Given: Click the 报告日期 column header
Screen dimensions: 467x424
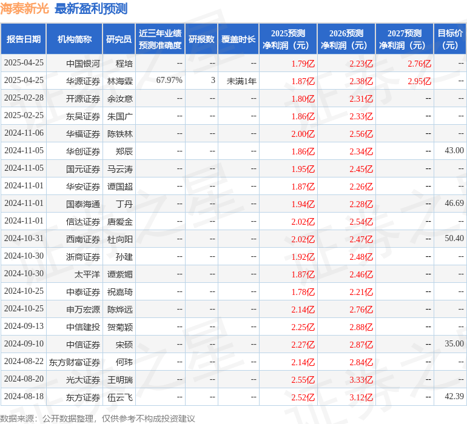Looking at the screenshot, I should (24, 39).
